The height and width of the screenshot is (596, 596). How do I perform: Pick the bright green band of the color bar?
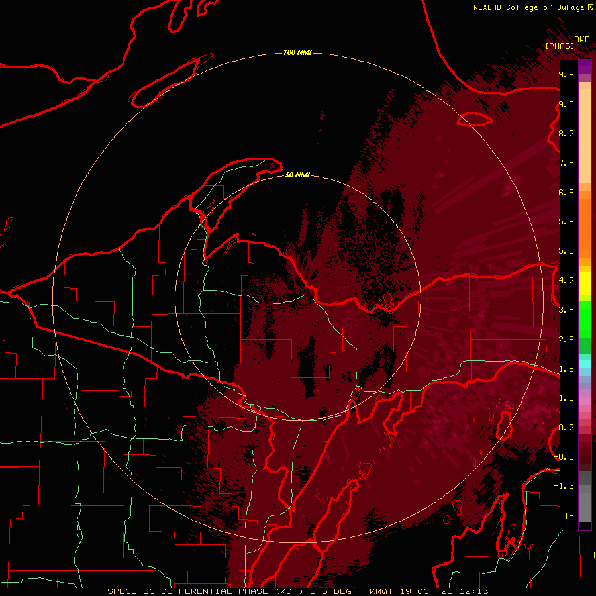click(585, 319)
